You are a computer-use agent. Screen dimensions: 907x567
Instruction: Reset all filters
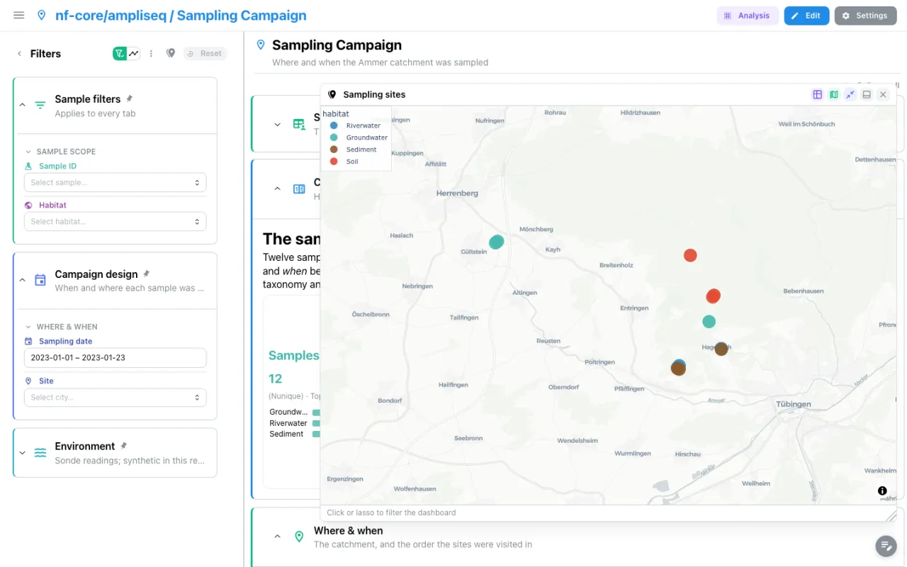pyautogui.click(x=205, y=53)
